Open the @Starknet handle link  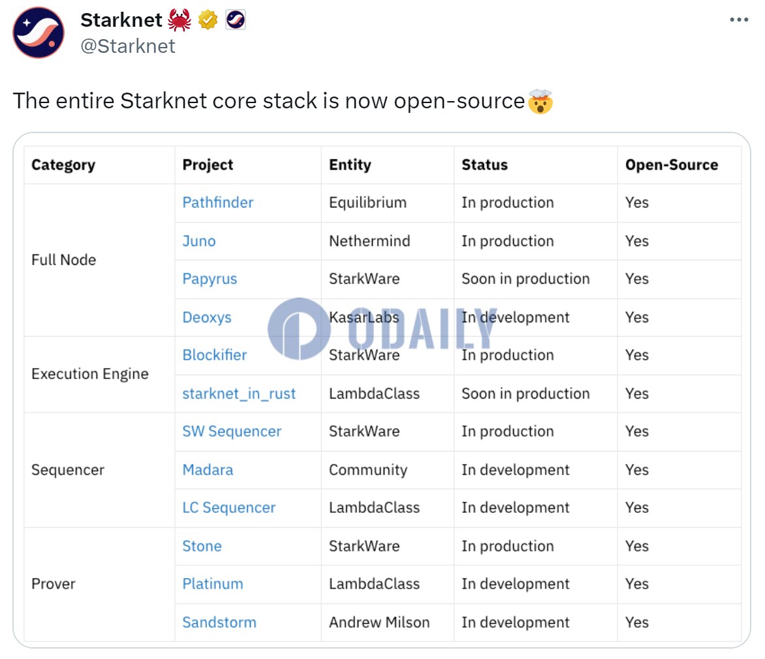[x=128, y=46]
